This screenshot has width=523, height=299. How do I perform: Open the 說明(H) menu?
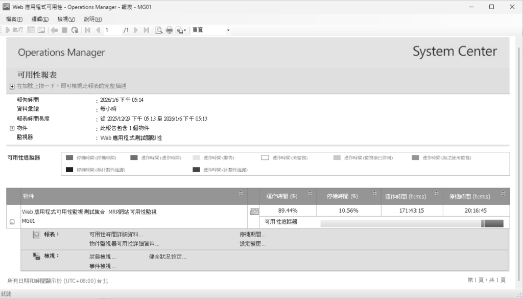pos(93,19)
